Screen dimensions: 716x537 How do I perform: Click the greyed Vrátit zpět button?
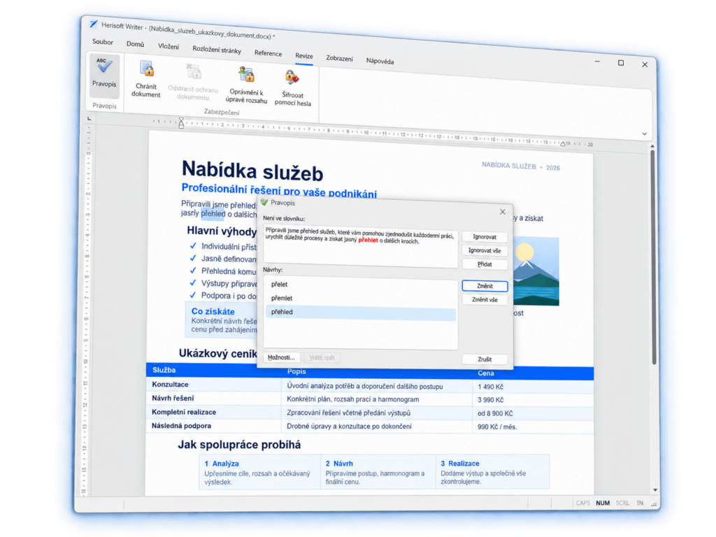(322, 357)
